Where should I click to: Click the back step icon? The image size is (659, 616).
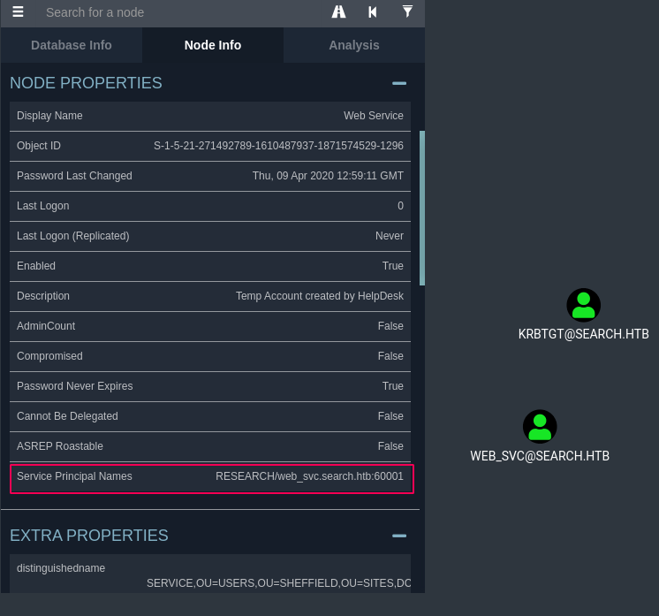pyautogui.click(x=373, y=12)
